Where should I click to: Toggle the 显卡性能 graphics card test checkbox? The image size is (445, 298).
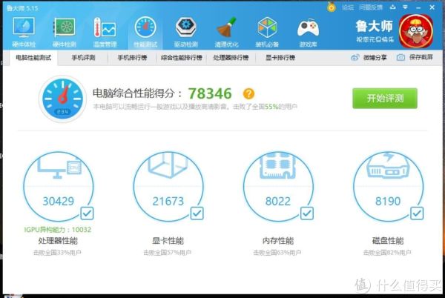pyautogui.click(x=197, y=213)
